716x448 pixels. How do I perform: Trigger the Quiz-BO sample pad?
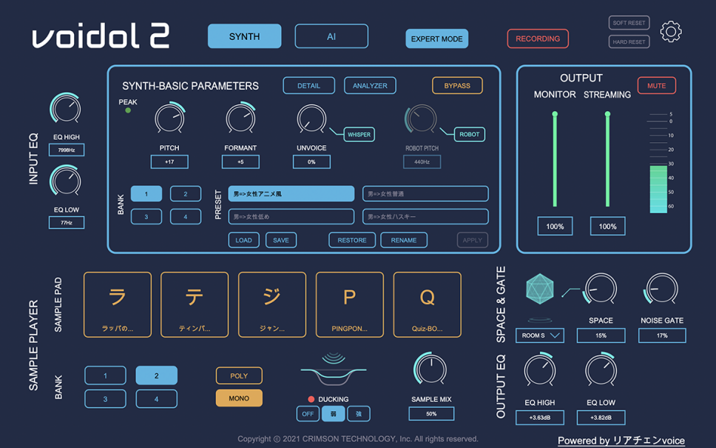[x=428, y=305]
